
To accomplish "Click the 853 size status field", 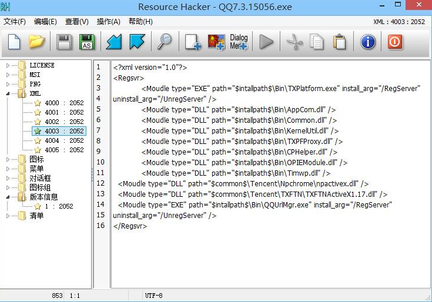I will 57,296.
